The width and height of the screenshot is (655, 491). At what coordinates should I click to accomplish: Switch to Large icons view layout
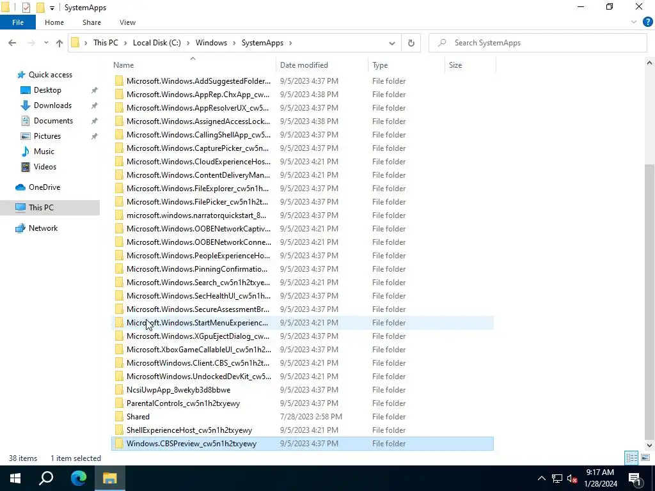tap(645, 458)
